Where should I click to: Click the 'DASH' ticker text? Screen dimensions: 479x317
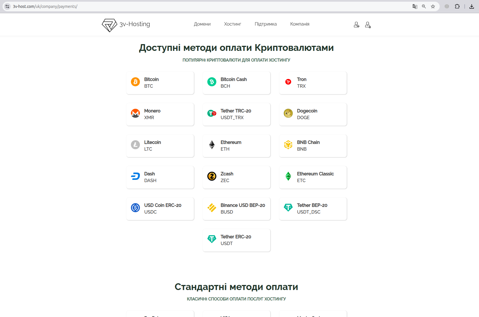[150, 181]
